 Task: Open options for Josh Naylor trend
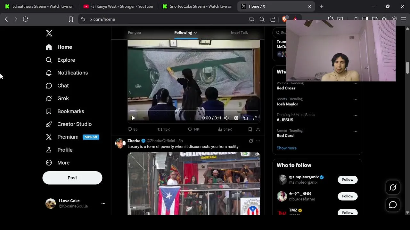point(355,100)
